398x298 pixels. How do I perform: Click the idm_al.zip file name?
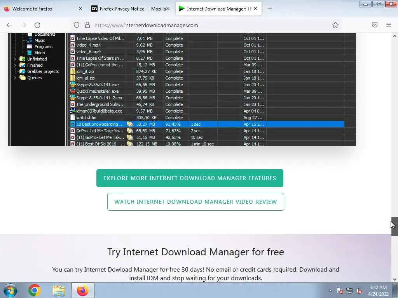click(x=85, y=78)
